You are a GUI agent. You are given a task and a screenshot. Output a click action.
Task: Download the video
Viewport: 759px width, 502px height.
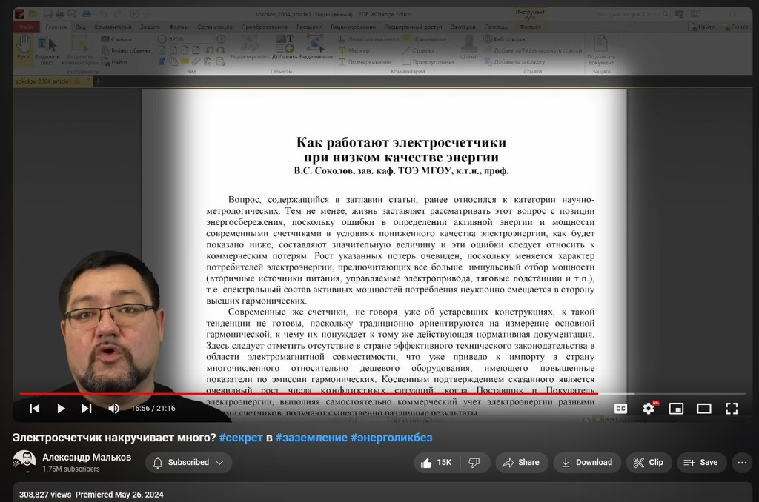(x=586, y=462)
